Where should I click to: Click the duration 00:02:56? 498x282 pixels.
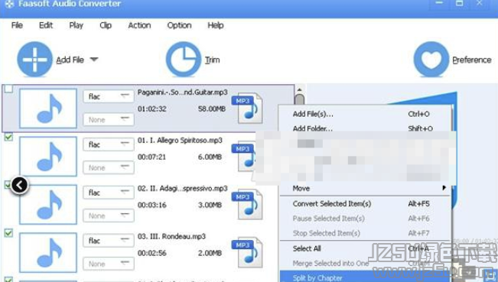tap(151, 253)
